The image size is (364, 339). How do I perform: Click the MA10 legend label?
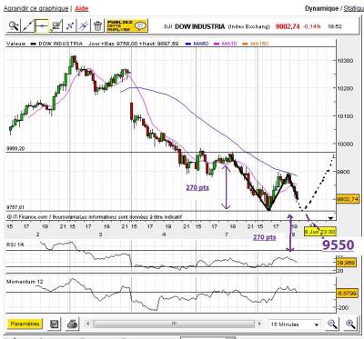[x=229, y=44]
